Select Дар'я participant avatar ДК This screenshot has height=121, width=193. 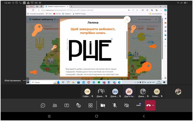click(x=129, y=92)
